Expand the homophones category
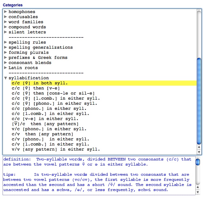 pos(5,12)
